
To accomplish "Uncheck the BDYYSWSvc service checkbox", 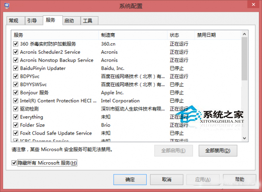I will tap(16, 84).
